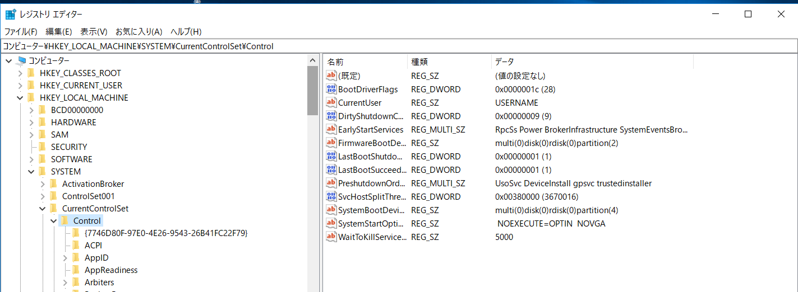The image size is (798, 292).
Task: Click 'UsoSvc DeviceInstall gpsvc trustedinstaller' data
Action: (573, 183)
